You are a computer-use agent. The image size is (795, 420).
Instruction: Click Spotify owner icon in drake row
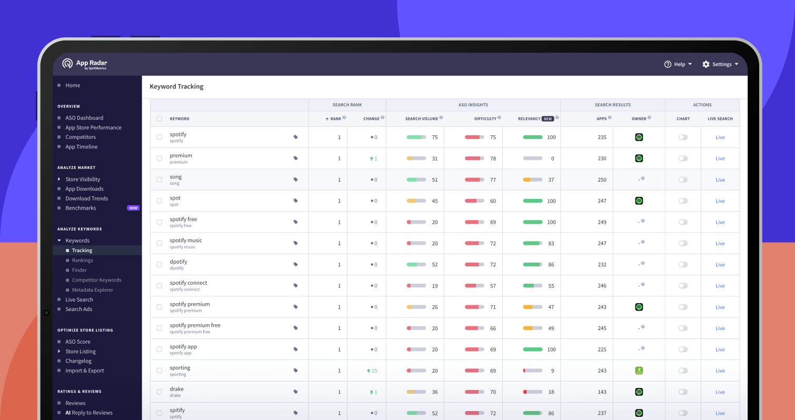[639, 392]
